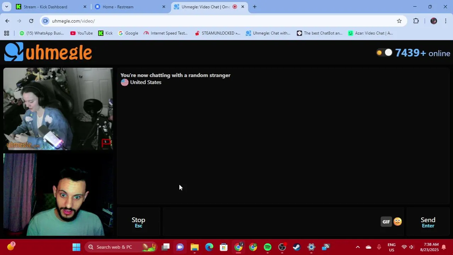Switch to the Home - Restream tab

118,7
